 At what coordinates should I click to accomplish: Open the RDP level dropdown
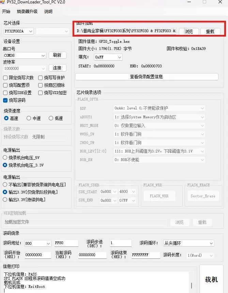159,108
